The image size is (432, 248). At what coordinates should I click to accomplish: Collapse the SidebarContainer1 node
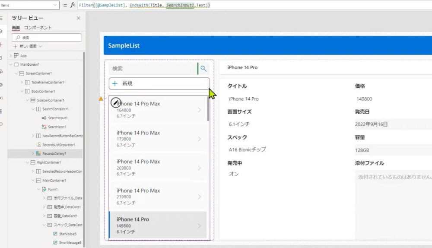[x=27, y=100]
